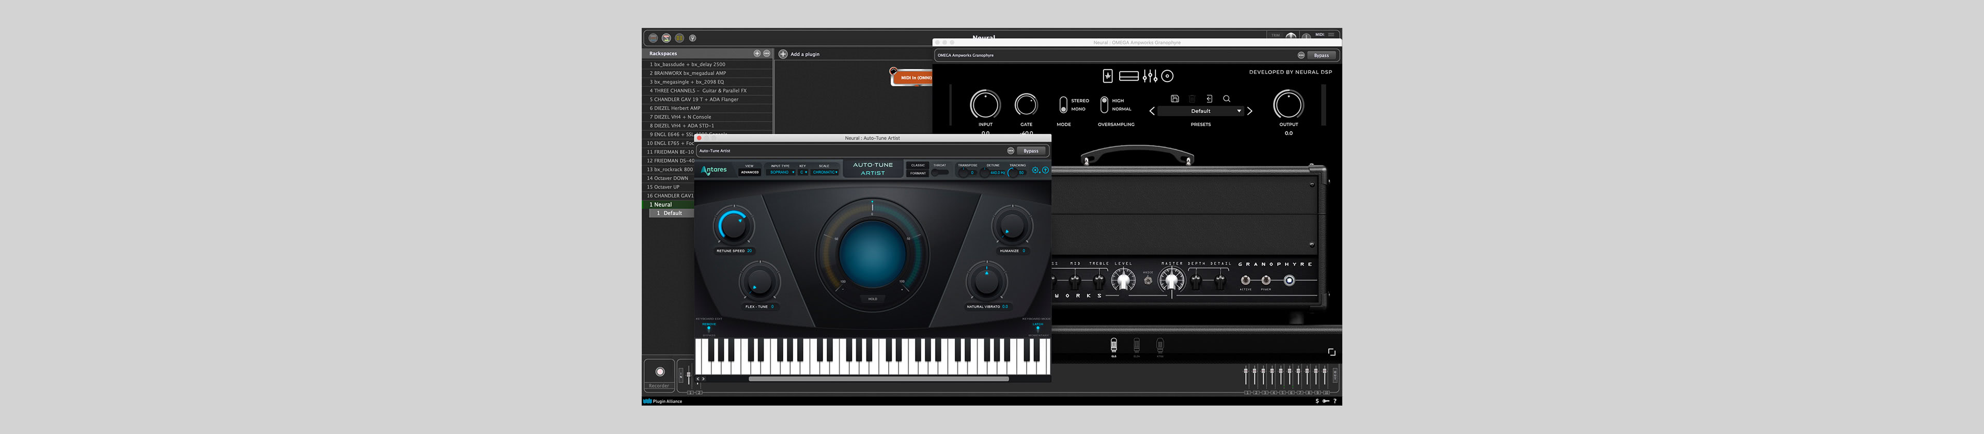Toggle the Throat switch
The width and height of the screenshot is (1984, 434).
(x=940, y=173)
